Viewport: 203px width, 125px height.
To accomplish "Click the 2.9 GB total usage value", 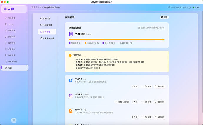I will [x=80, y=34].
